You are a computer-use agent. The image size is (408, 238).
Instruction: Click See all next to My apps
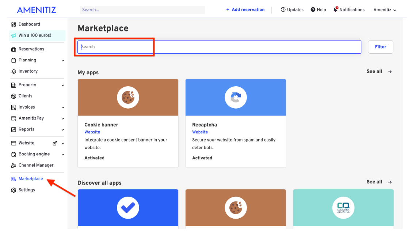pos(379,72)
